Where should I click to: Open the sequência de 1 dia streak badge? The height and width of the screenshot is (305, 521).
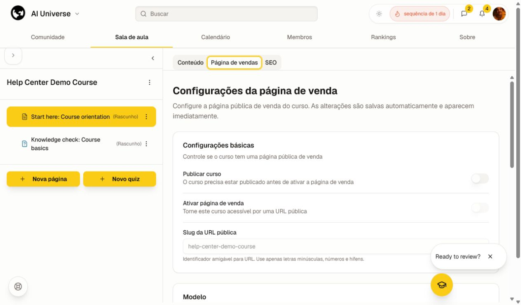coord(420,14)
